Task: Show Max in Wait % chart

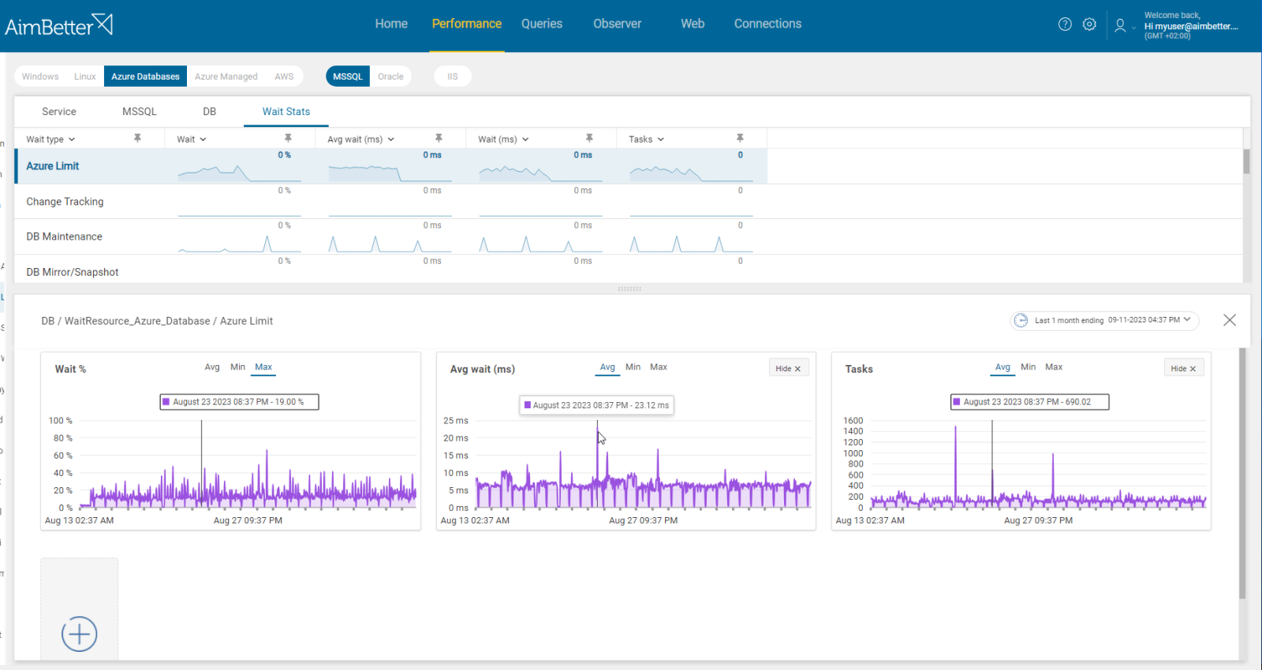Action: click(263, 367)
